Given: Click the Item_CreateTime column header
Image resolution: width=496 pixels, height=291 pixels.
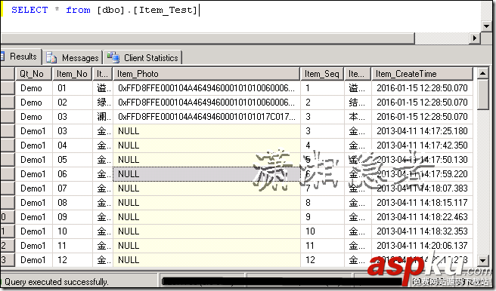Looking at the screenshot, I should coord(422,74).
